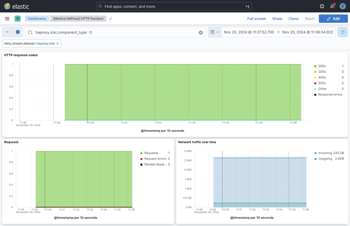Open the user profile avatar

pos(342,6)
